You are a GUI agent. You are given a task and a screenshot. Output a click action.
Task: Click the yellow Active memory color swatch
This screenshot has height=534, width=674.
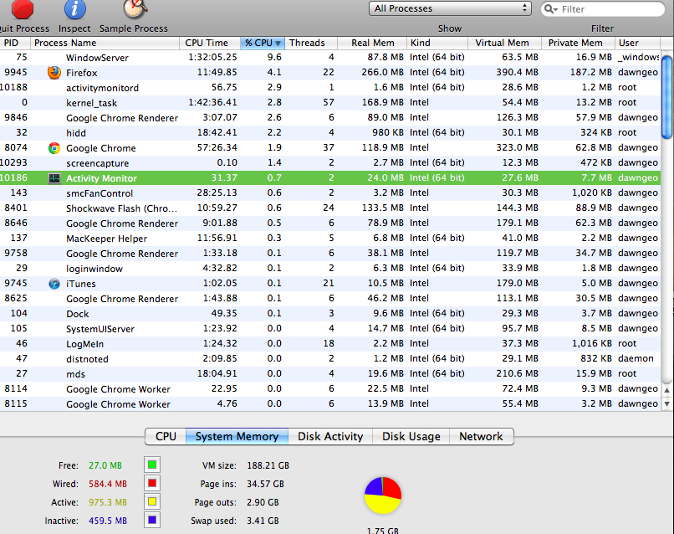[x=152, y=501]
